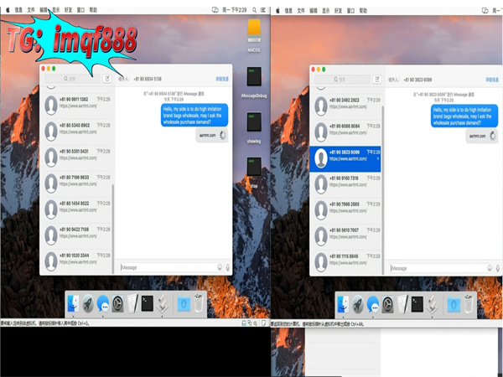
Task: Open iMessageDebug file on the desktop
Action: click(x=254, y=80)
